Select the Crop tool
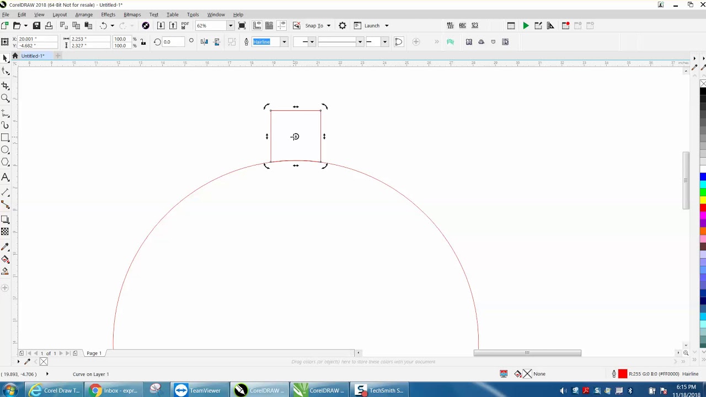 pos(5,85)
